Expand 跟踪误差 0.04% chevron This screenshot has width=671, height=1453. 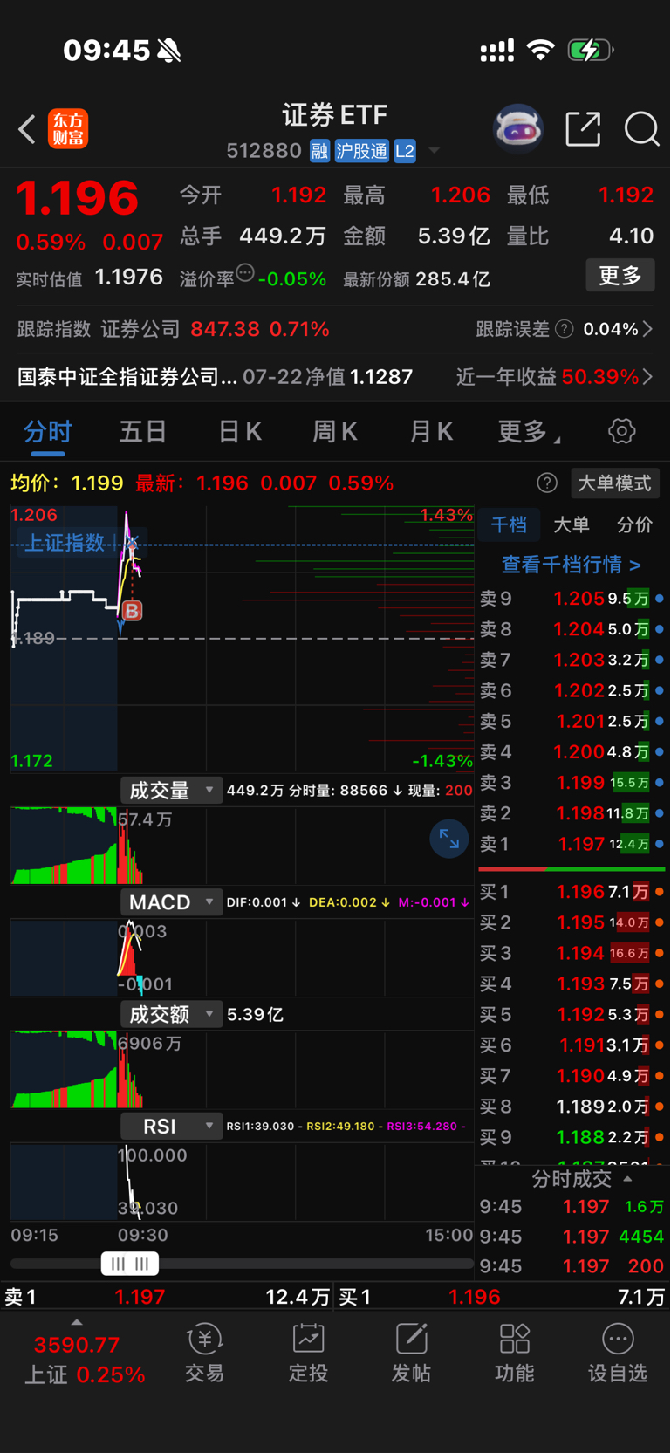pos(647,329)
